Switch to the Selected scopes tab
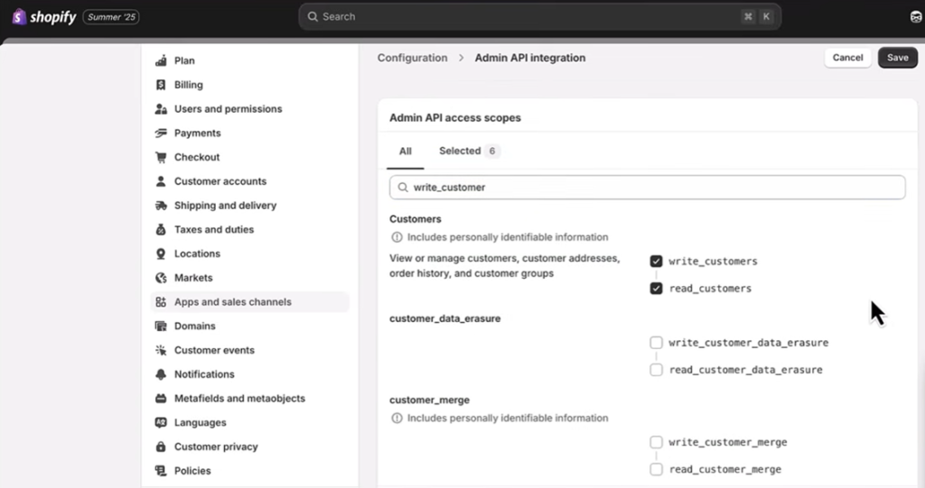Viewport: 925px width, 488px height. tap(469, 152)
